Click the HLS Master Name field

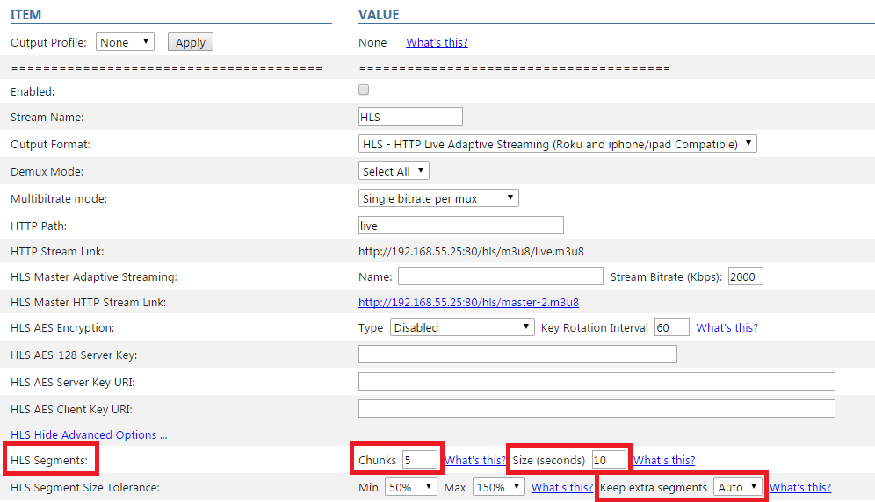(x=501, y=276)
